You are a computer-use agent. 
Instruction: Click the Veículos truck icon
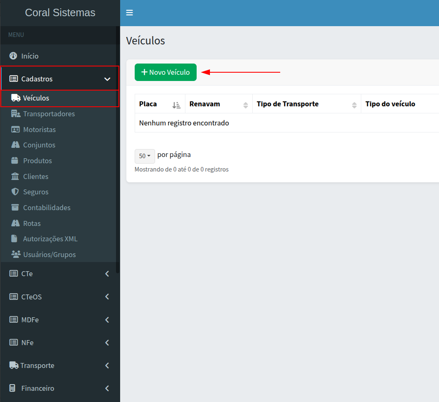click(x=16, y=98)
